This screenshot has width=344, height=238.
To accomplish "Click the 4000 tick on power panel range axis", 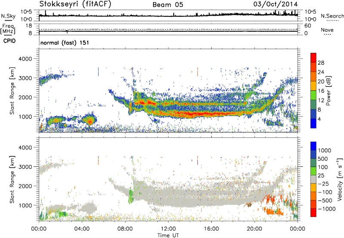I will [26, 59].
